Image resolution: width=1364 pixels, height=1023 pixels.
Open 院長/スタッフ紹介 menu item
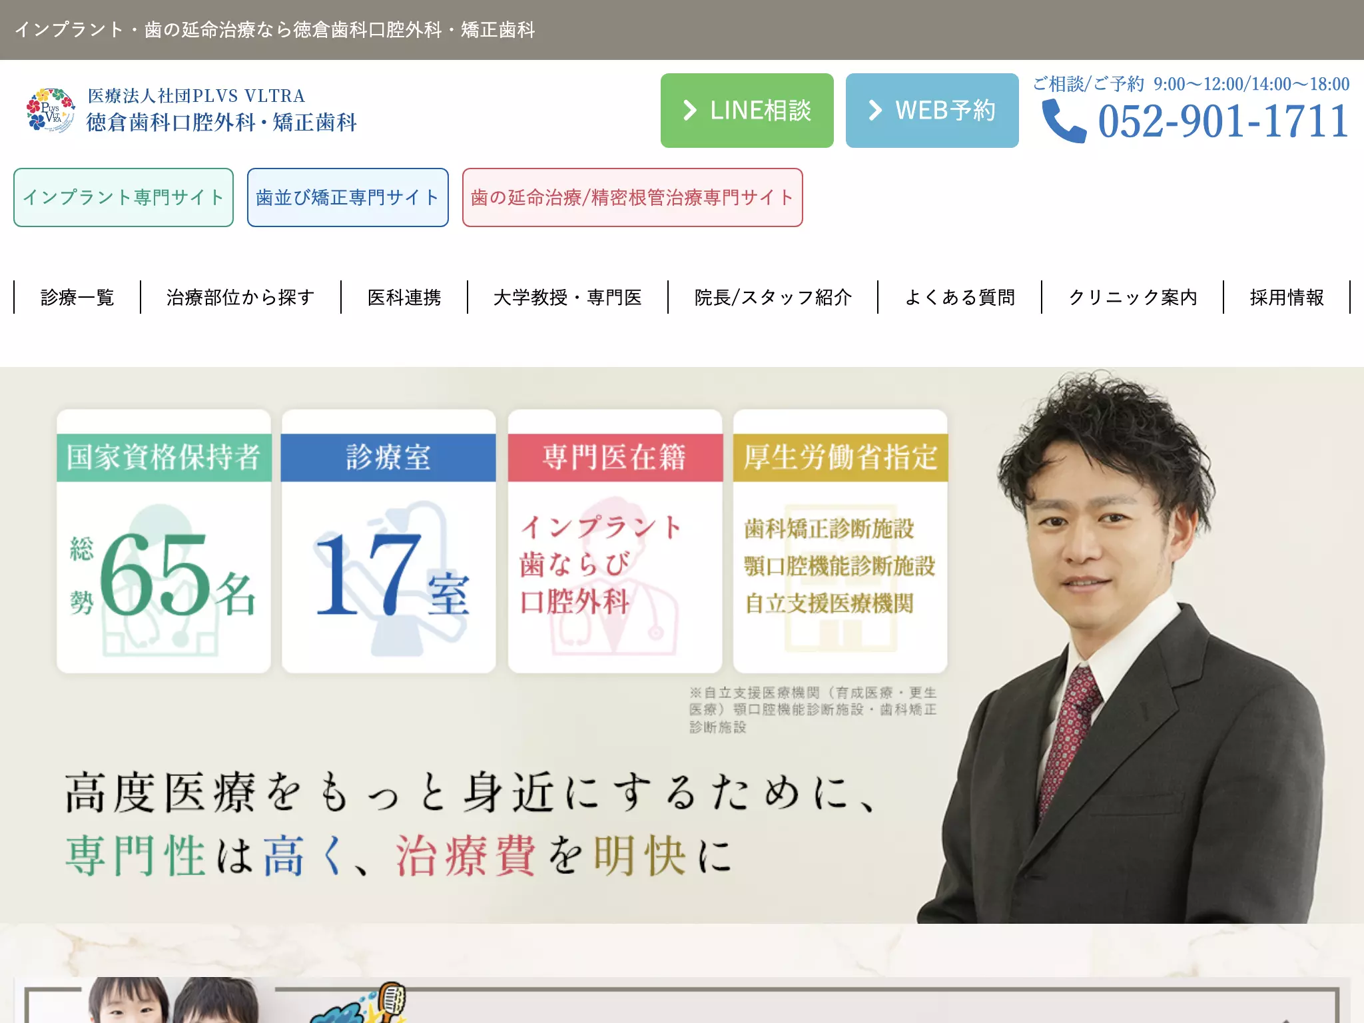click(x=773, y=297)
